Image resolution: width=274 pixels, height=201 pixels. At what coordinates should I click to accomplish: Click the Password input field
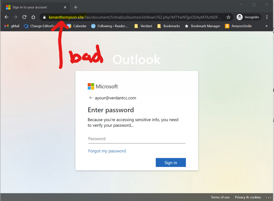pyautogui.click(x=137, y=139)
